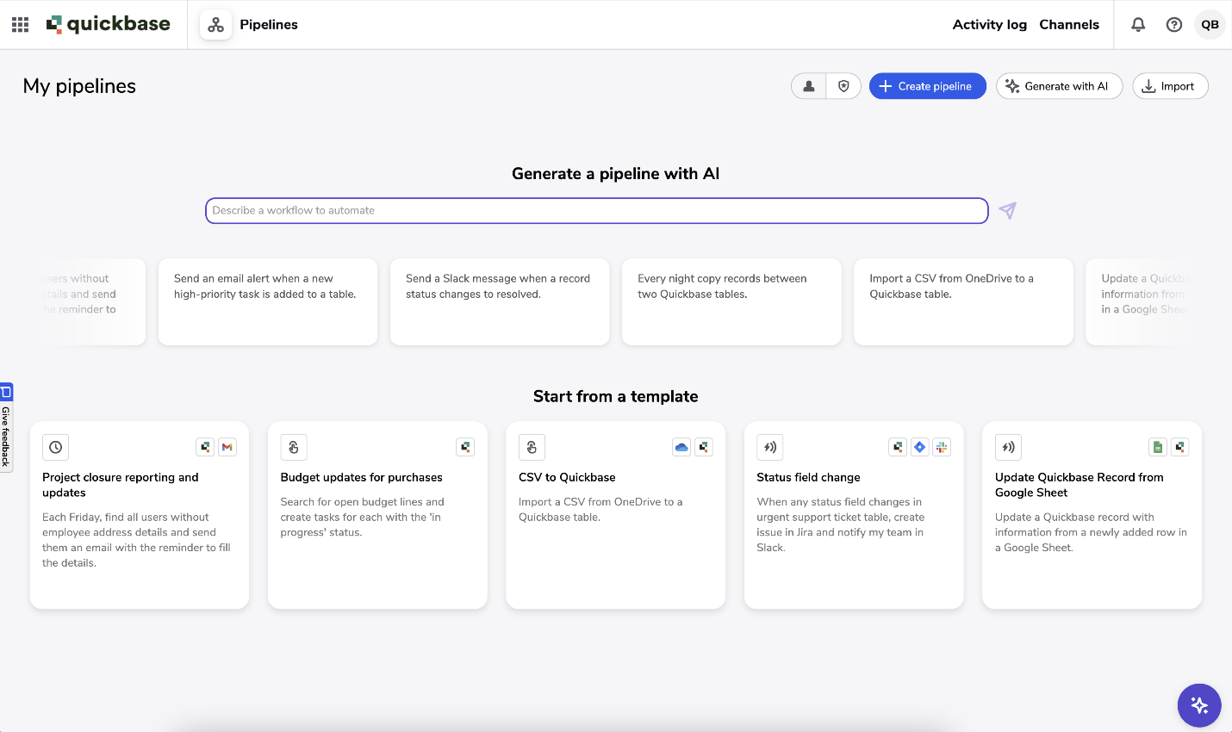
Task: Toggle the shield admin view icon
Action: 844,86
